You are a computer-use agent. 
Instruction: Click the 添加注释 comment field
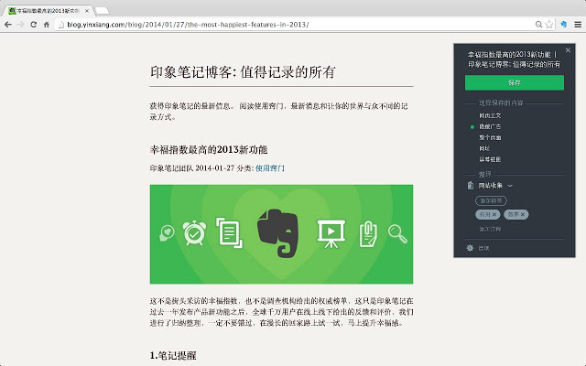tap(490, 229)
